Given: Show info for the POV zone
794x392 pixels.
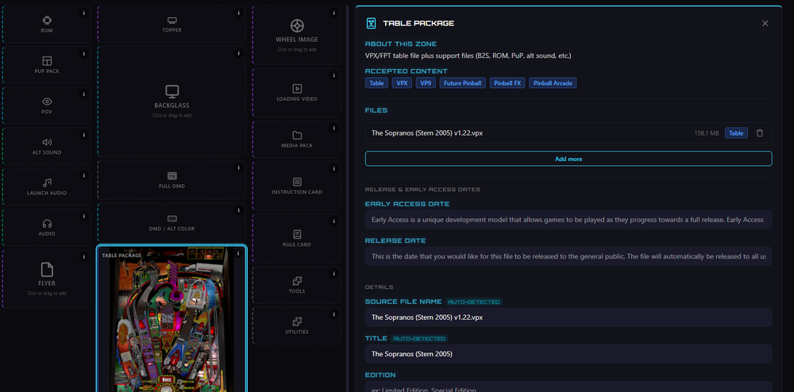Looking at the screenshot, I should [x=84, y=94].
